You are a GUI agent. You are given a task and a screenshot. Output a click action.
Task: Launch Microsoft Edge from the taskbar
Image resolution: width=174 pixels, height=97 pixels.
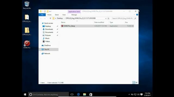pyautogui.click(x=78, y=95)
